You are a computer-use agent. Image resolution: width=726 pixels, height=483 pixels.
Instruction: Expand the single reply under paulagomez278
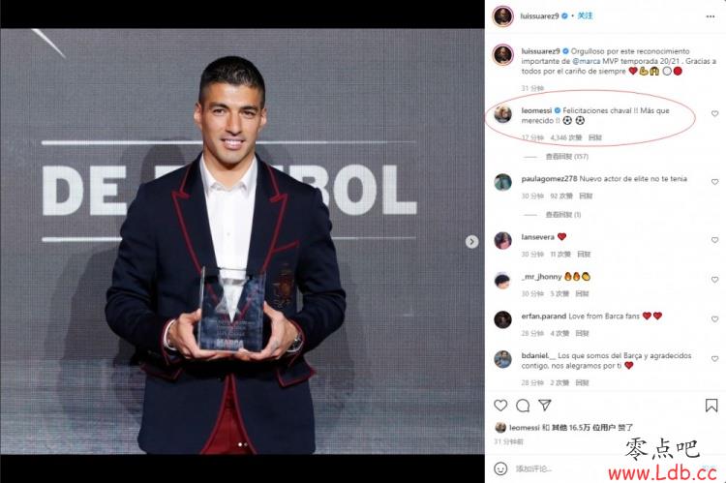[x=563, y=215]
